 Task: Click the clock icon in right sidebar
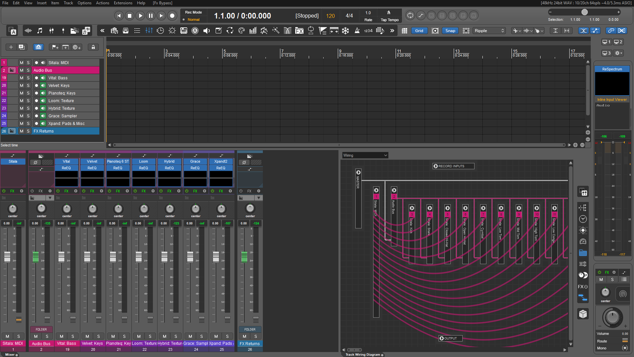point(583,219)
